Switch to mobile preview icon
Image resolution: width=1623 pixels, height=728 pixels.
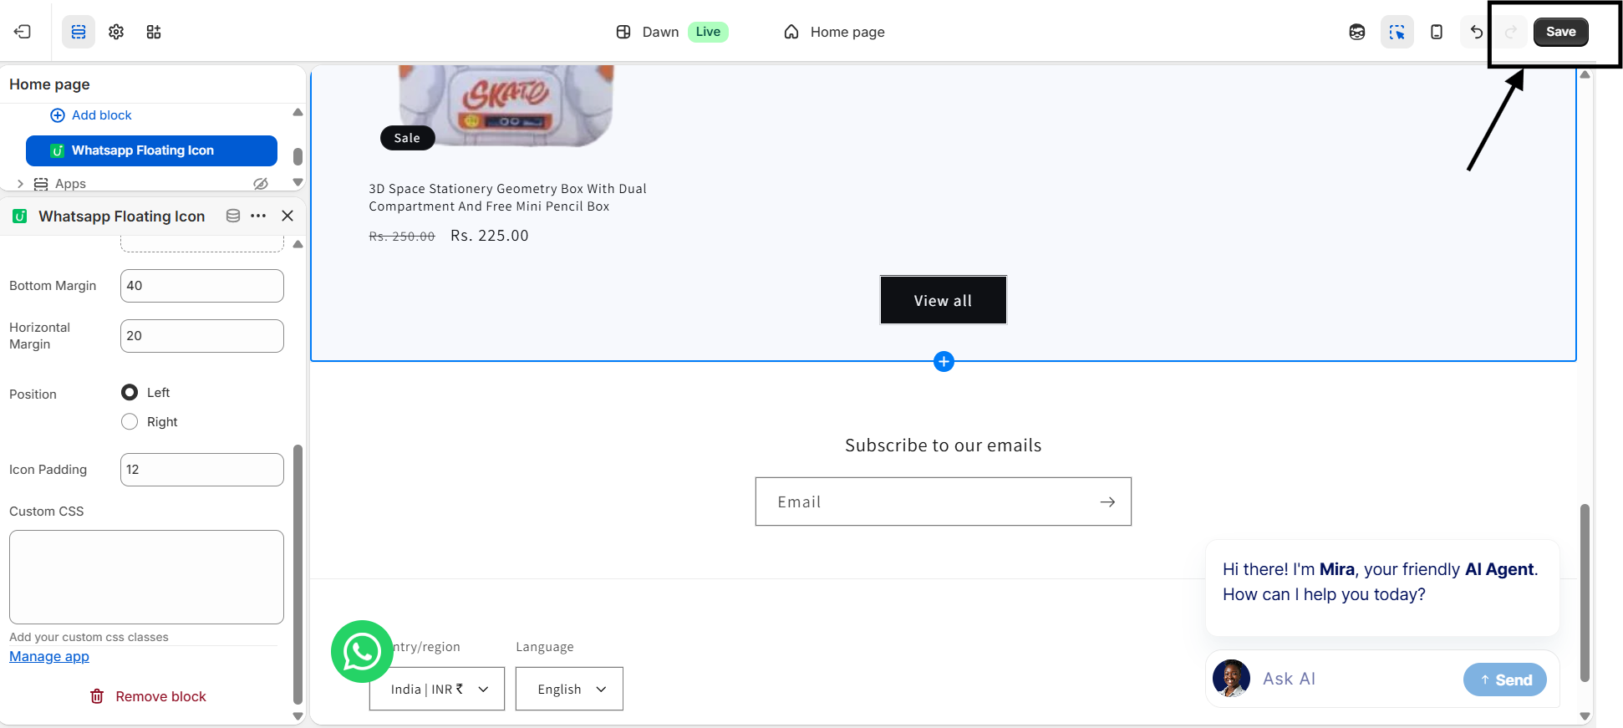[x=1436, y=32]
